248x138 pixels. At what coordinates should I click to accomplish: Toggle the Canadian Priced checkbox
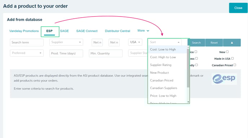coord(235,65)
